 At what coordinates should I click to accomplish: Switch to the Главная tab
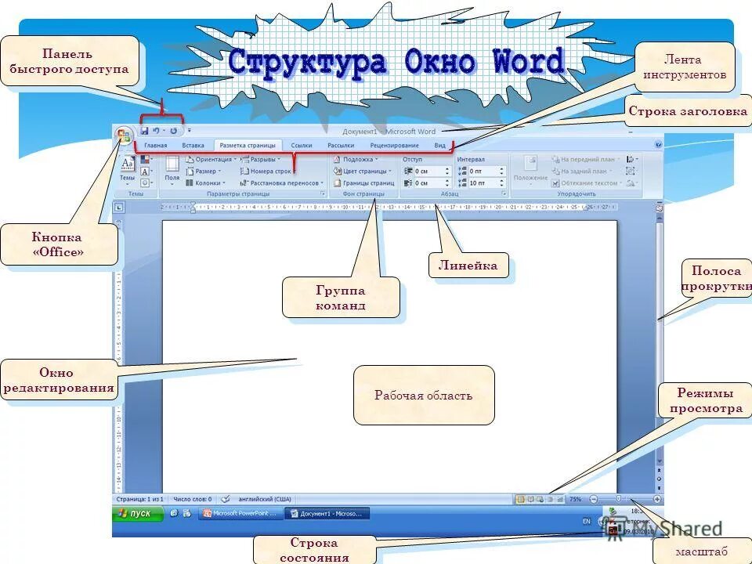click(155, 146)
